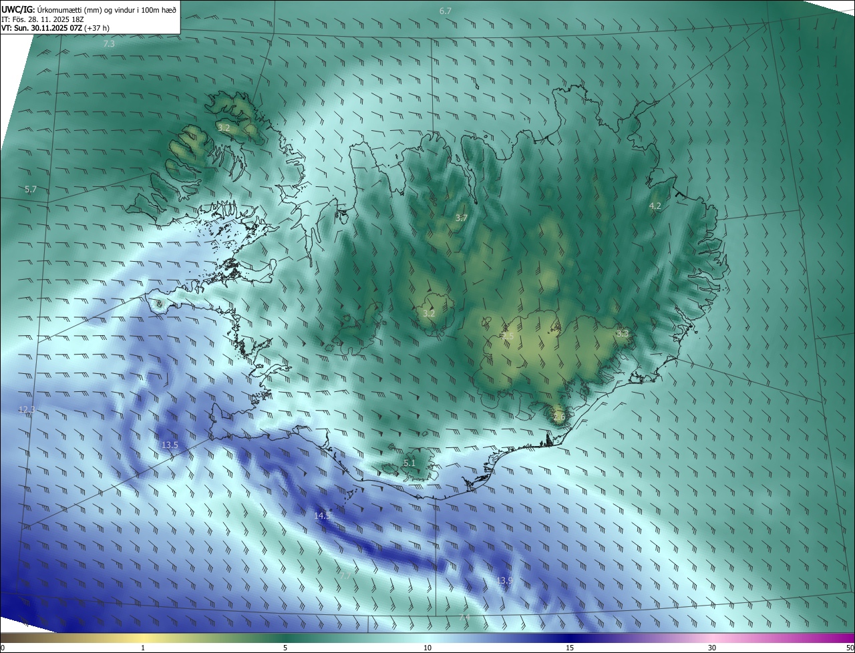Image resolution: width=855 pixels, height=653 pixels.
Task: Click the 5 tick label on the color scale
Action: point(285,648)
